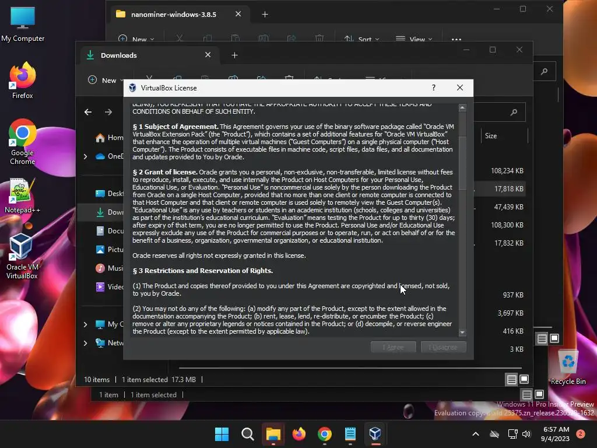
Task: Open New menu in nanominer window
Action: [x=136, y=39]
